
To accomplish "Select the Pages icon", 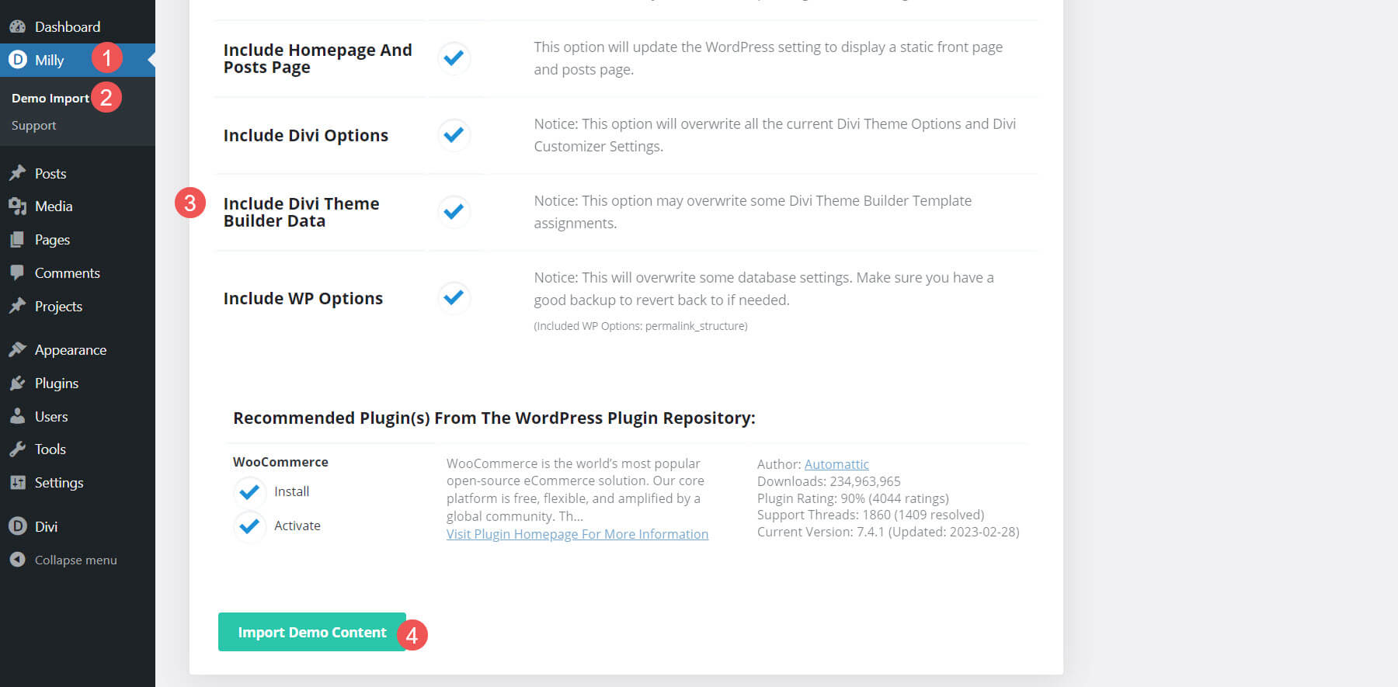I will pos(17,239).
